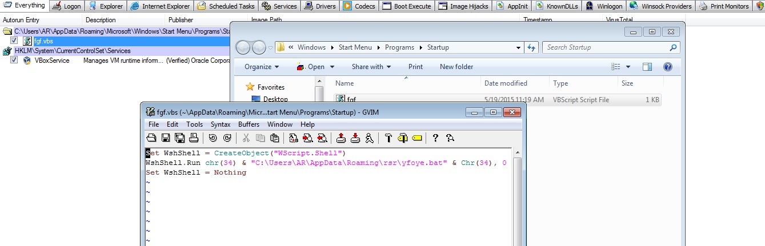Click the GVIM Load Session icon
This screenshot has height=246, width=765.
341,138
